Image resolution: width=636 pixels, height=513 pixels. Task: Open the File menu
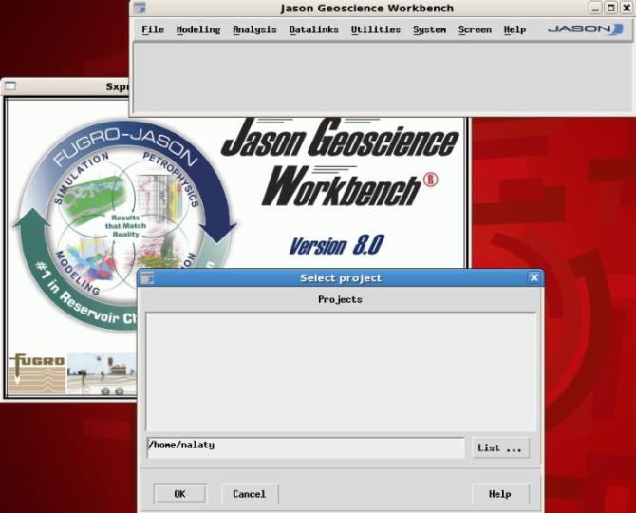point(153,29)
